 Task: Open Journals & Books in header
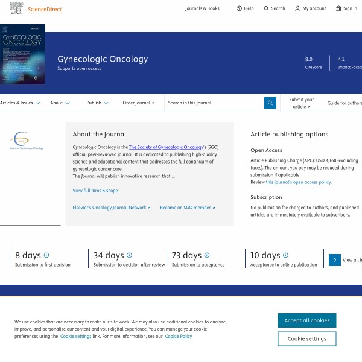pyautogui.click(x=202, y=8)
